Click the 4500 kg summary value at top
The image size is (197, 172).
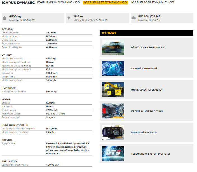pyautogui.click(x=15, y=17)
